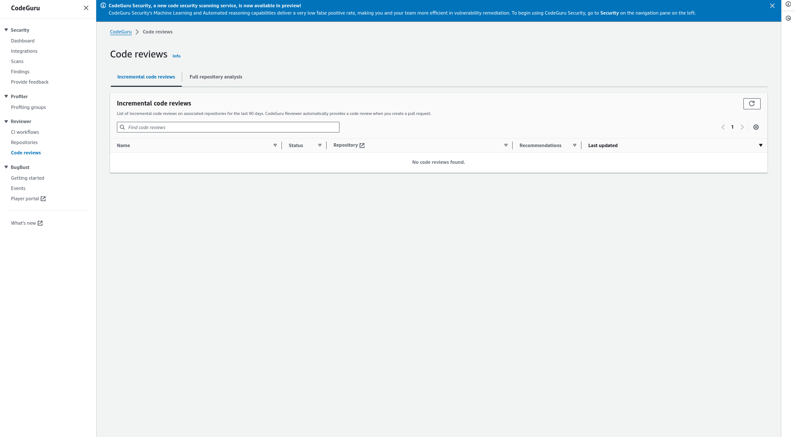Screen dimensions: 795x437
Task: Sort by the Last updated column arrow
Action: tap(761, 145)
